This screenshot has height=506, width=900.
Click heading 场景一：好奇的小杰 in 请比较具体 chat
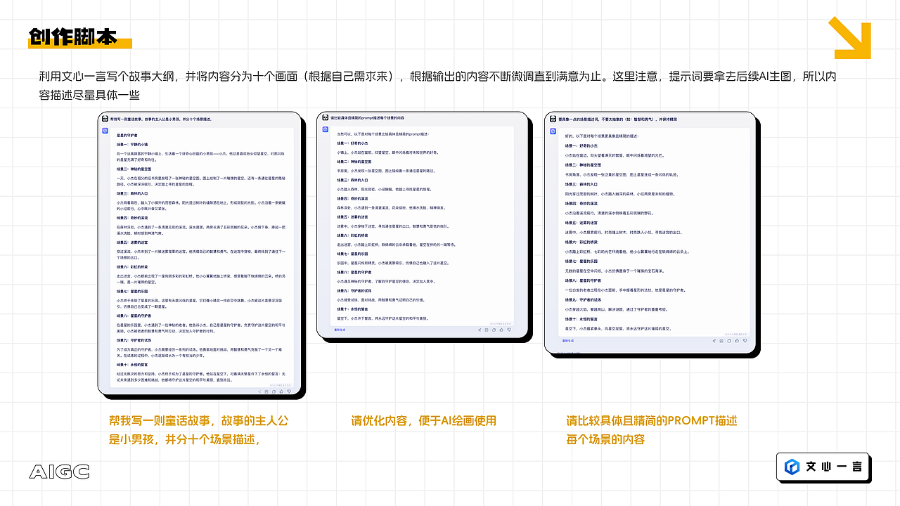352,143
